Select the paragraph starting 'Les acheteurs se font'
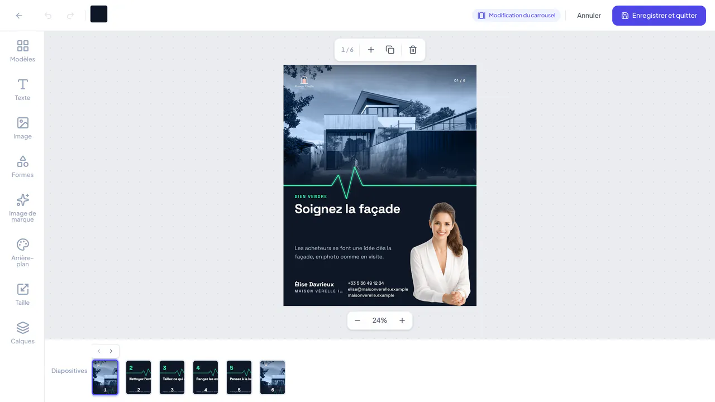The image size is (715, 402). pyautogui.click(x=343, y=252)
